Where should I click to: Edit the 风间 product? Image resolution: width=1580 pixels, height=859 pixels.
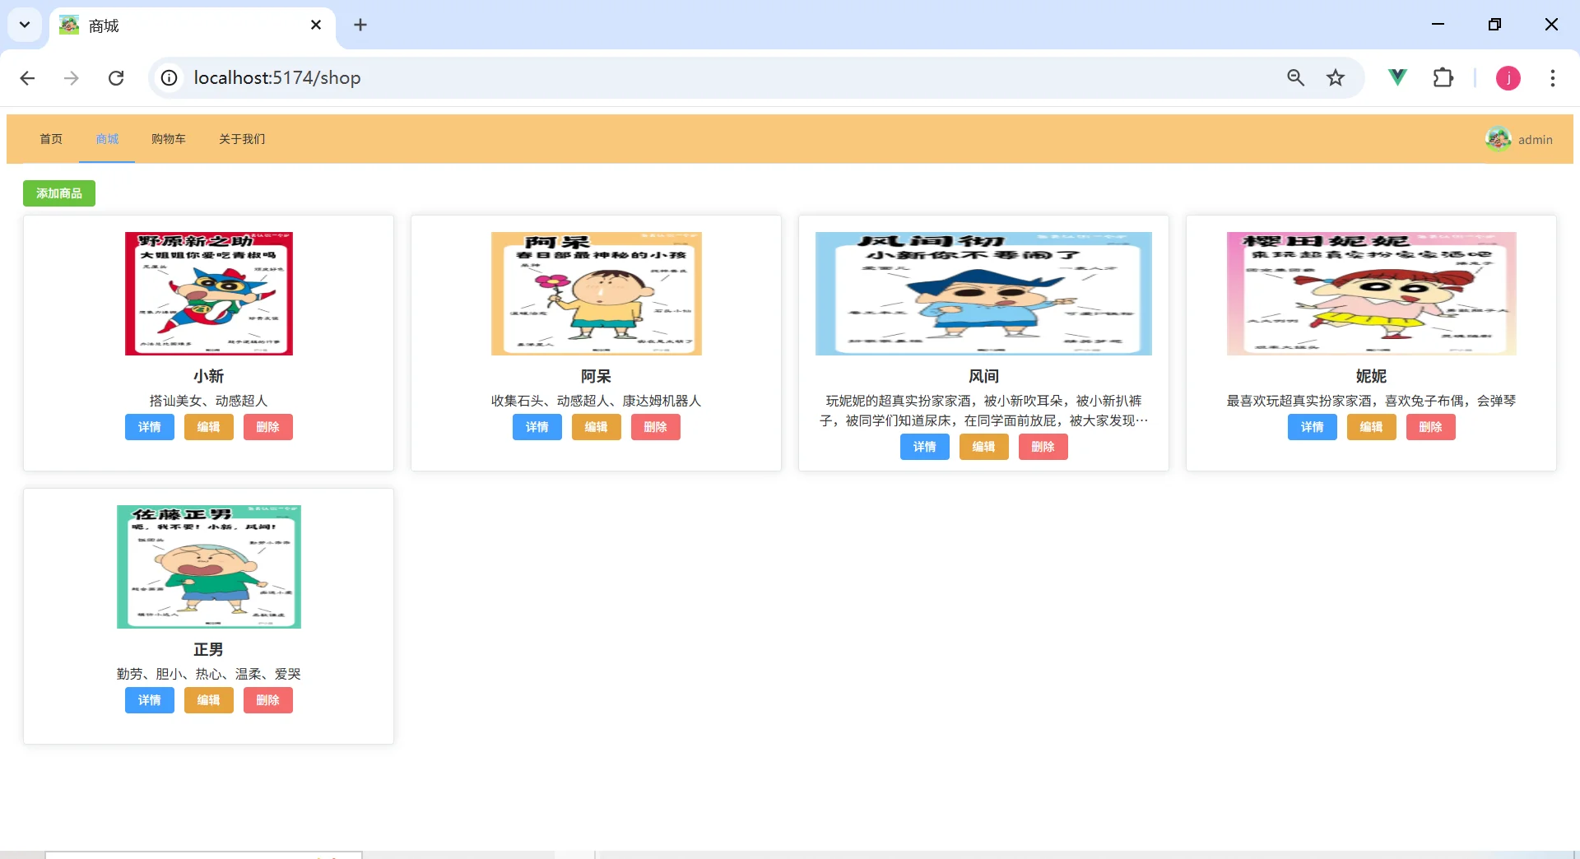984,447
